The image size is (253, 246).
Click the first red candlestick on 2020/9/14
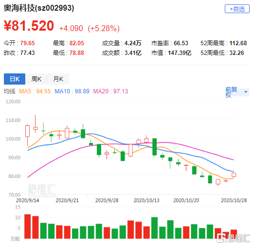tap(27, 131)
